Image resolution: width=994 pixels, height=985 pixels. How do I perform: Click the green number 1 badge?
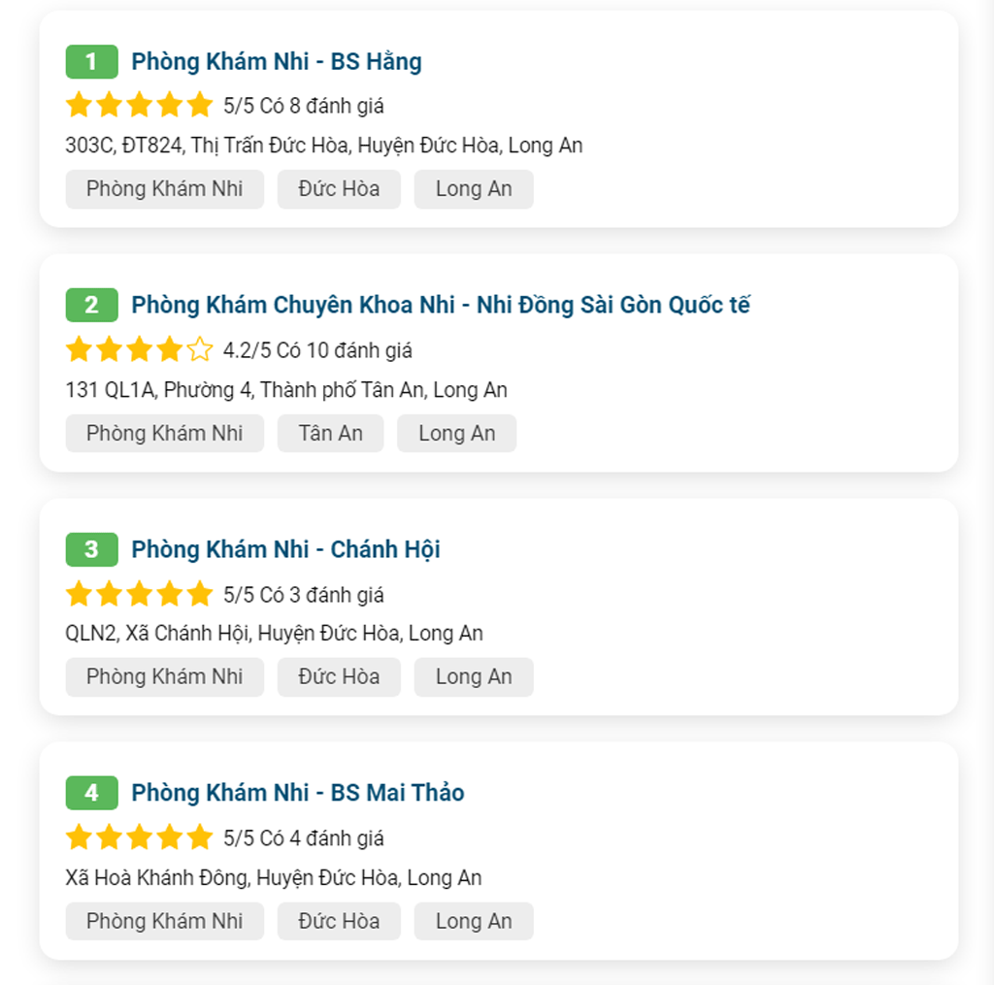click(x=92, y=62)
